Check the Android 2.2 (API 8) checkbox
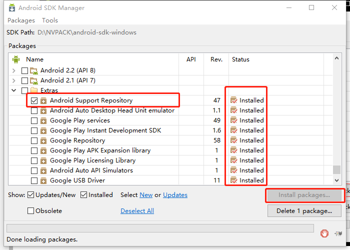Viewport: 350px width, 250px height. point(24,71)
